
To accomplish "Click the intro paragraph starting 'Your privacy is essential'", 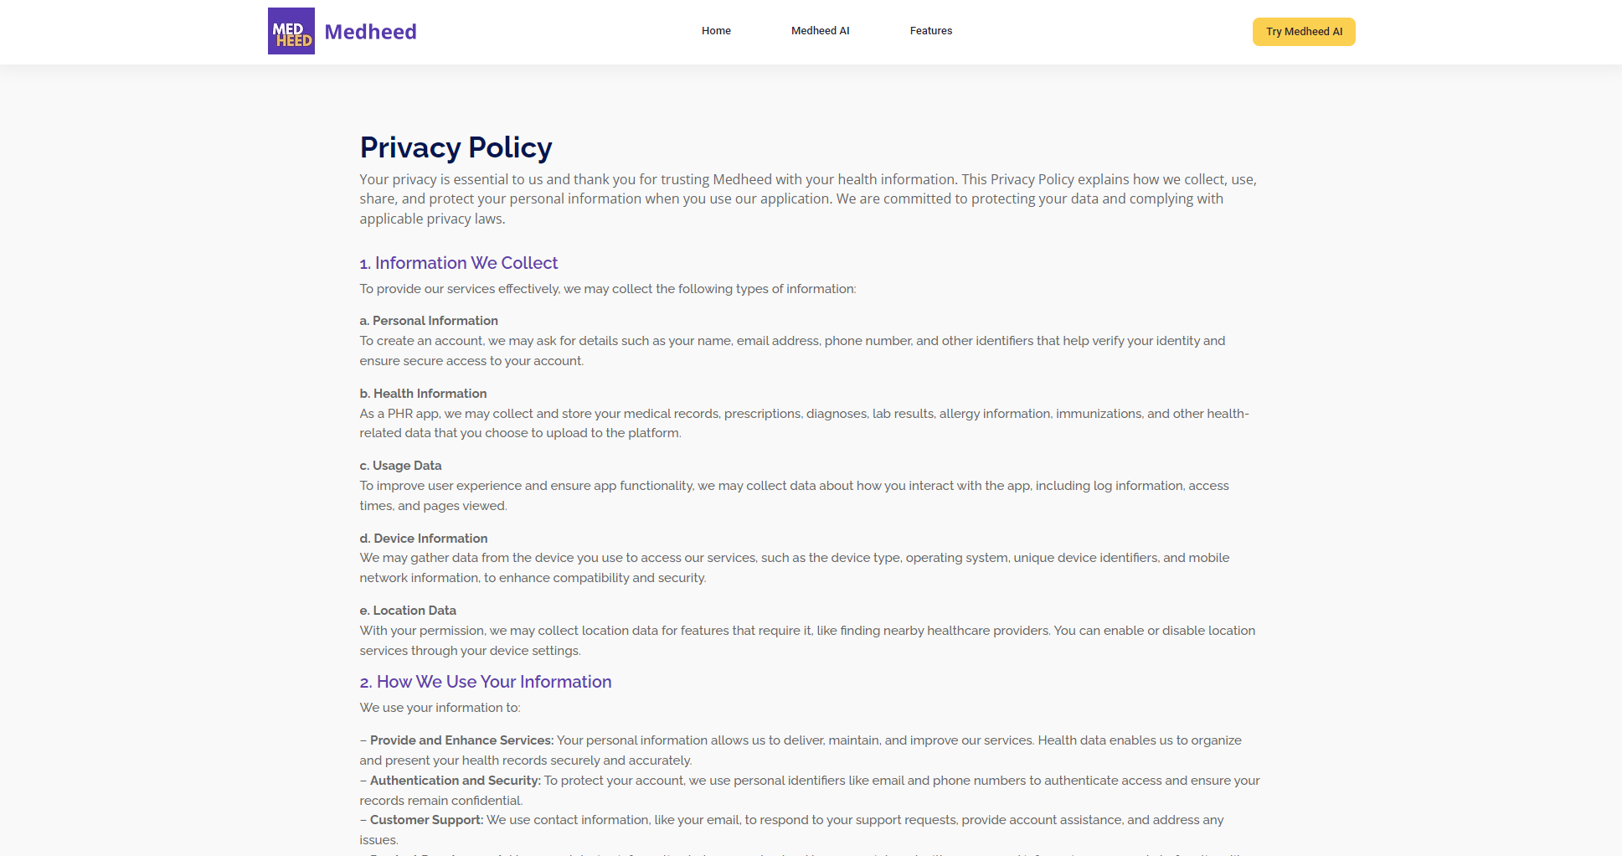I will click(807, 199).
